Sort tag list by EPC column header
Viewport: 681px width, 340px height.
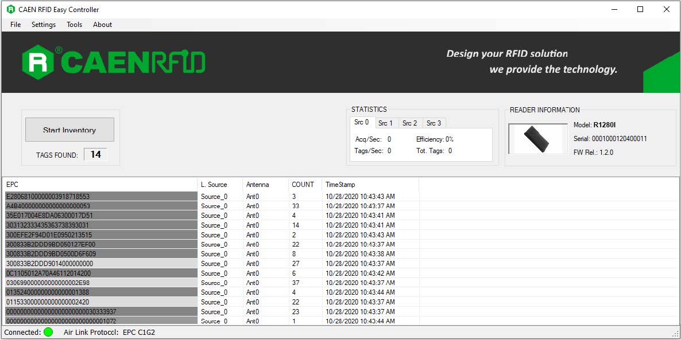[99, 185]
